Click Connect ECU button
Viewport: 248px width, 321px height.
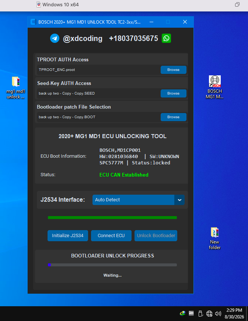111,236
